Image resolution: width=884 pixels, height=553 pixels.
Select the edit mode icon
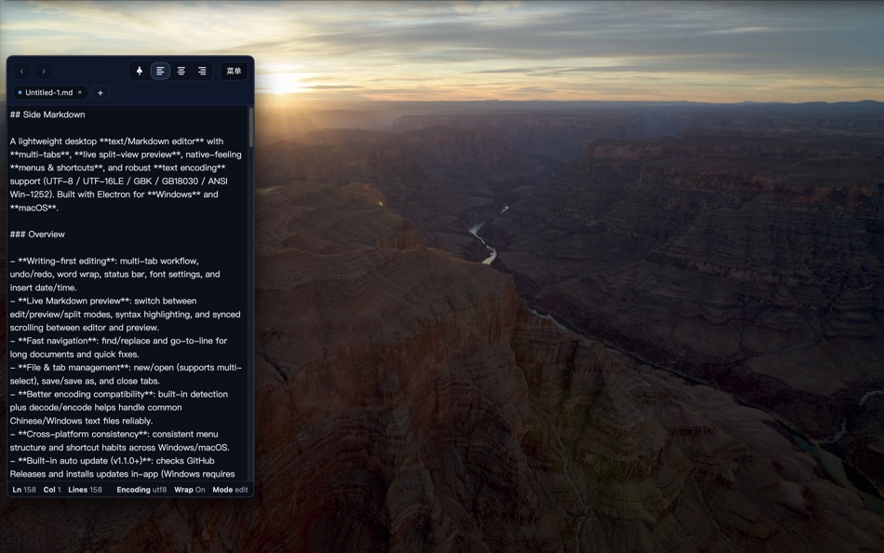(159, 71)
